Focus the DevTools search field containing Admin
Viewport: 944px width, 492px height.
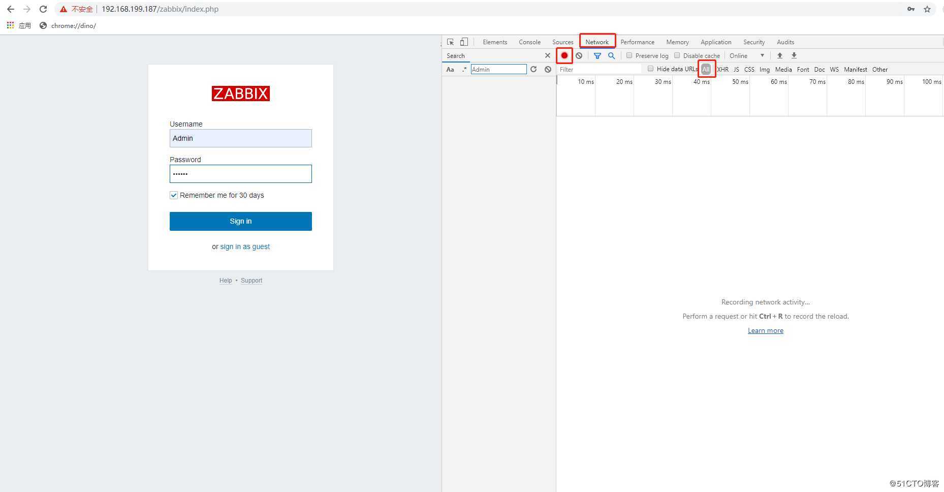[x=498, y=69]
